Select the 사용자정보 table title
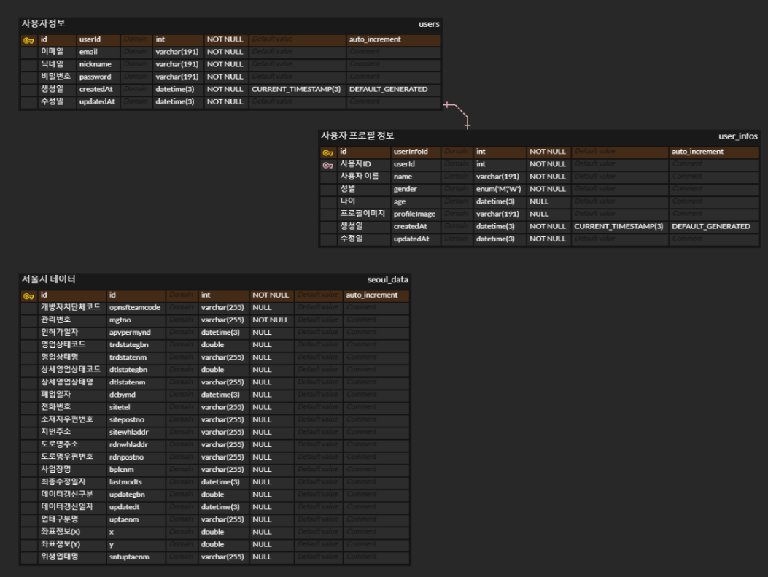 pos(43,23)
